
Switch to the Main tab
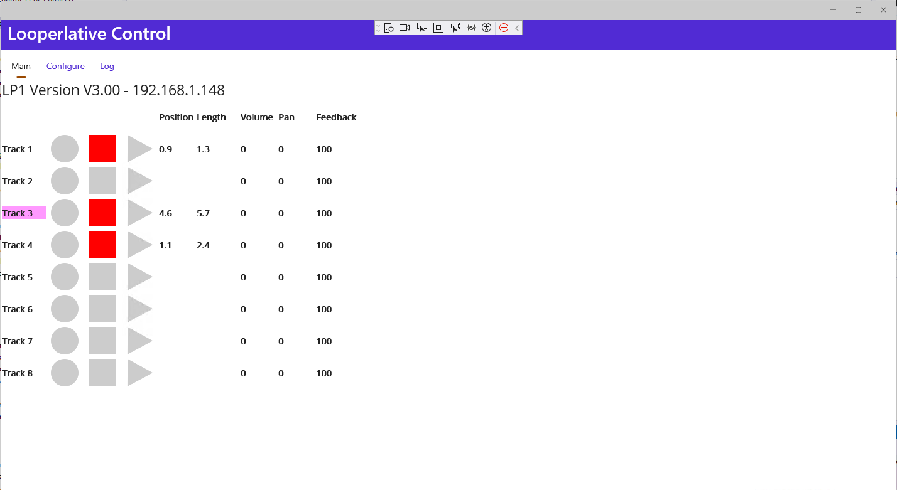(21, 66)
